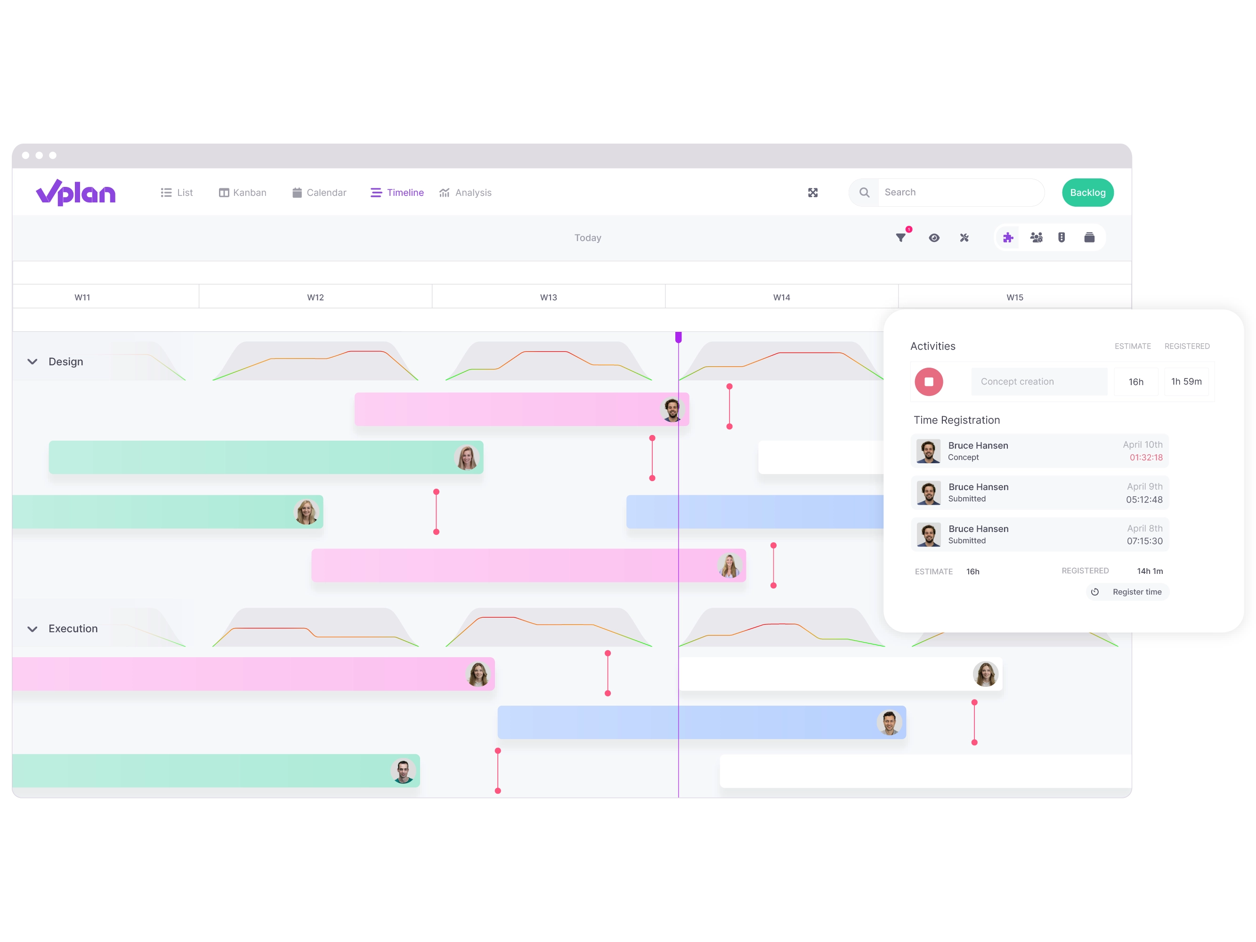Click the Timeline tab
This screenshot has width=1256, height=942.
[397, 192]
